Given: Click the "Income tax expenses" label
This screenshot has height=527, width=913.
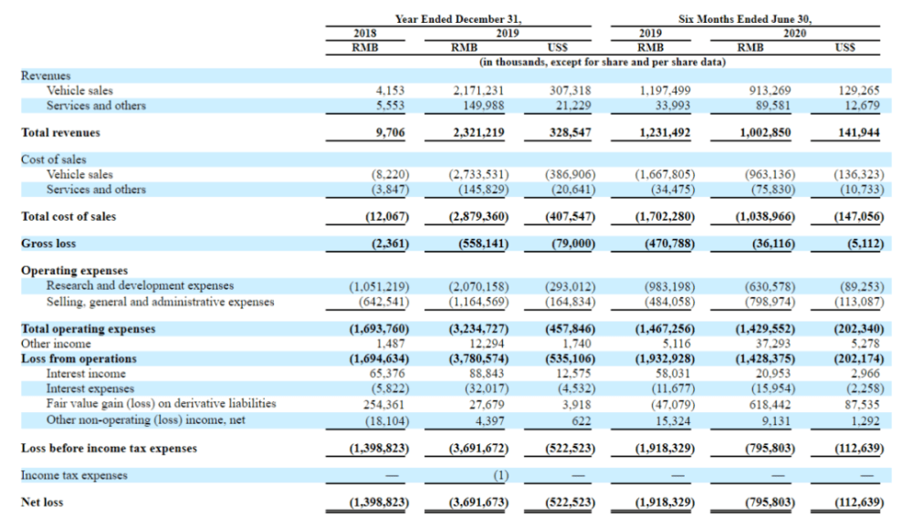Looking at the screenshot, I should click(x=74, y=475).
